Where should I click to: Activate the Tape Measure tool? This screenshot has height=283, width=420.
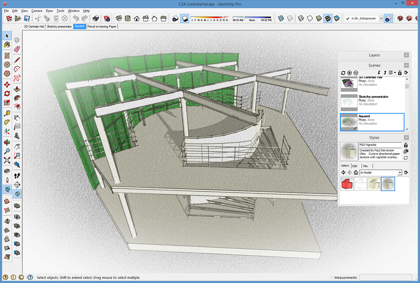(x=7, y=113)
